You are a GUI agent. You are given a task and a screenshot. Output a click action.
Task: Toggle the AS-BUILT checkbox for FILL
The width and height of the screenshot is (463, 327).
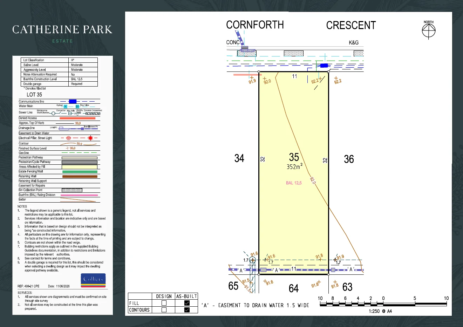[187, 303]
